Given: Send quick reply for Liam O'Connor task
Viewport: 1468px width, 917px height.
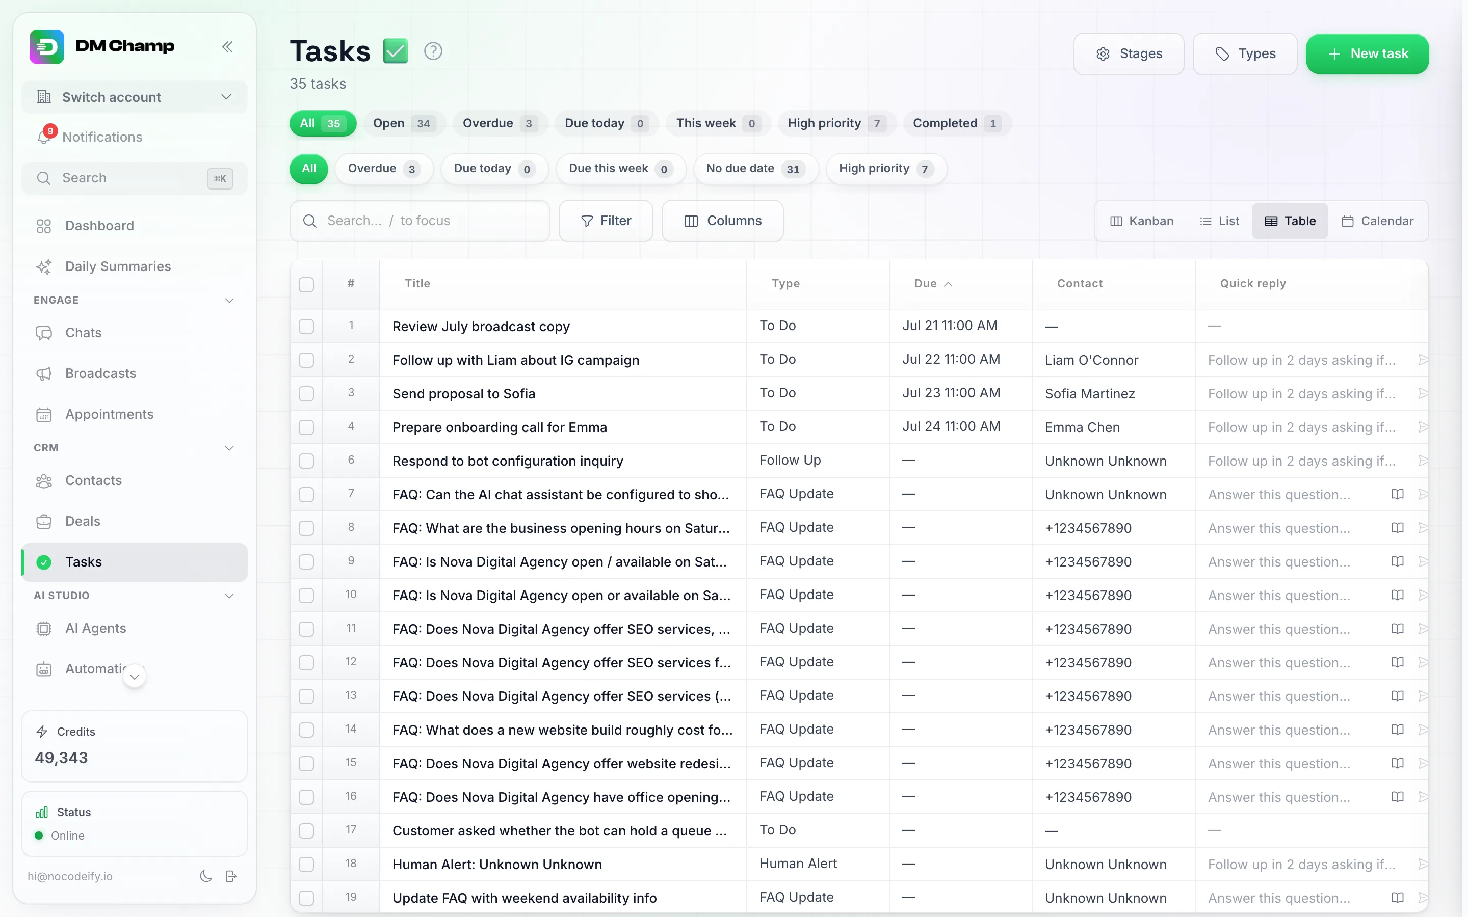Looking at the screenshot, I should coord(1423,360).
